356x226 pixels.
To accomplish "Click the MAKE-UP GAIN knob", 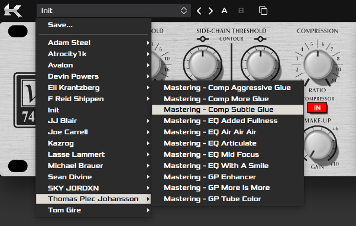I will coord(318,144).
